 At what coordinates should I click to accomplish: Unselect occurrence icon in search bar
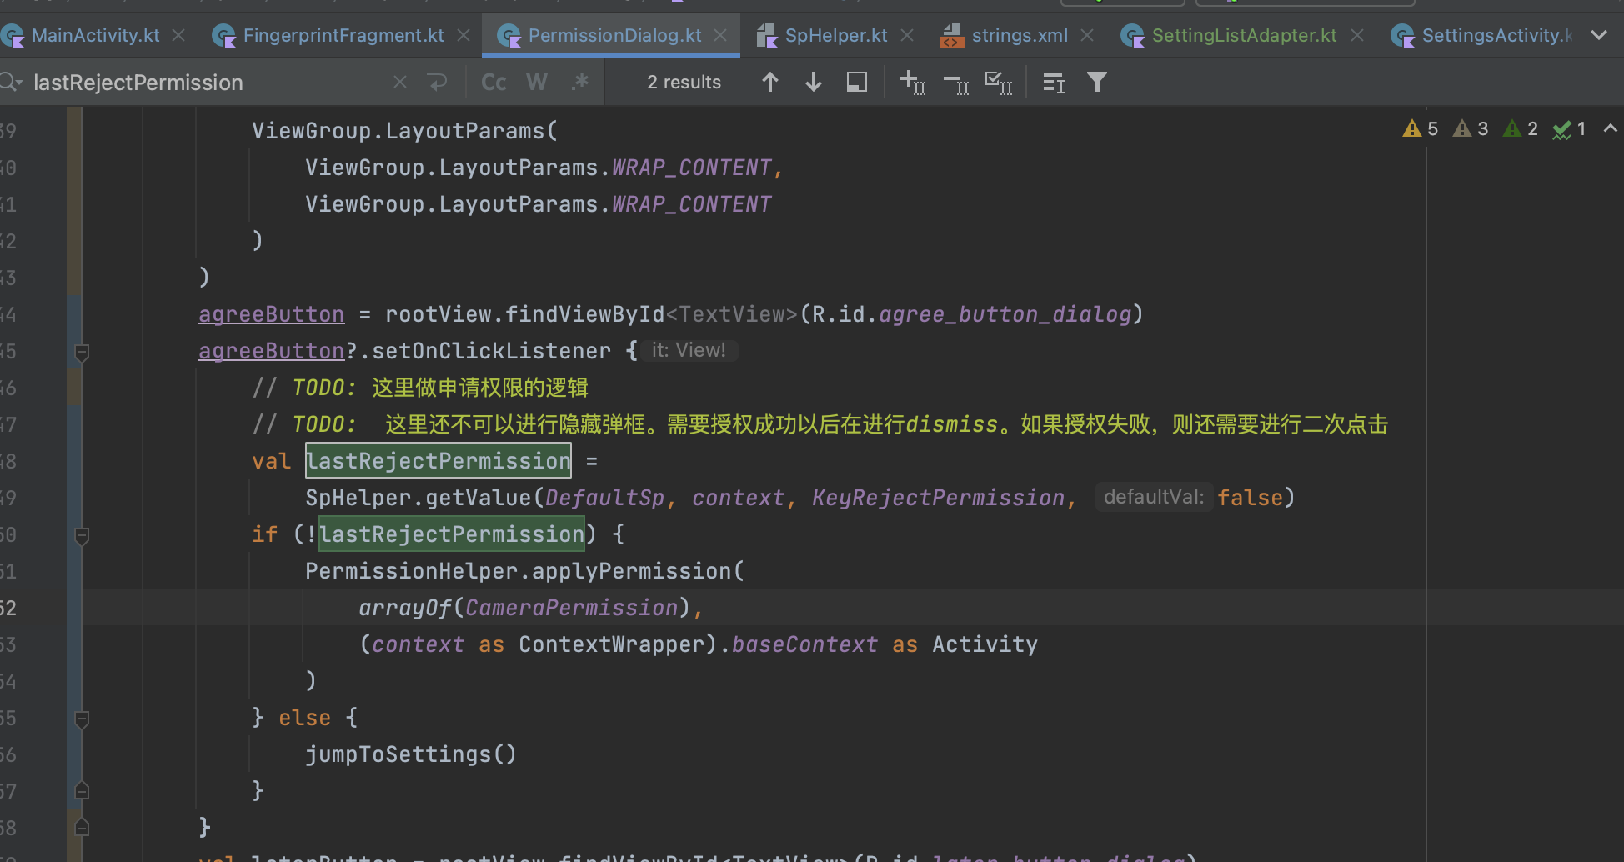click(956, 83)
